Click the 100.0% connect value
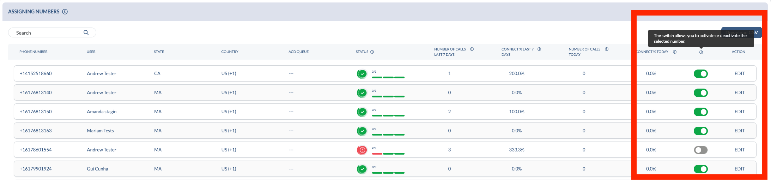The image size is (771, 180). [516, 112]
